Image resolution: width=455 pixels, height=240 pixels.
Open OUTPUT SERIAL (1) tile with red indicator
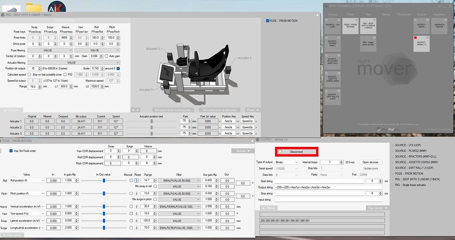[x=421, y=44]
